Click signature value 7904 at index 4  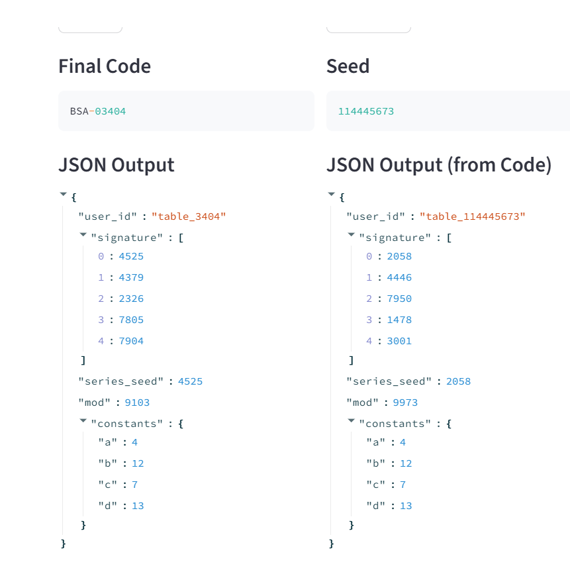point(131,341)
